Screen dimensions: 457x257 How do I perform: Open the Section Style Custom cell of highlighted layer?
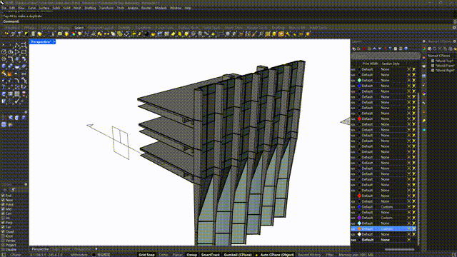[387, 229]
